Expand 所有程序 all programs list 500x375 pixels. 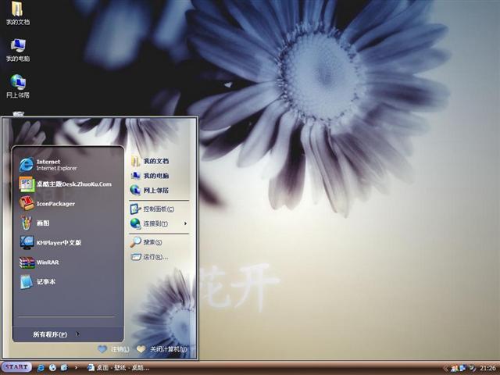[52, 334]
